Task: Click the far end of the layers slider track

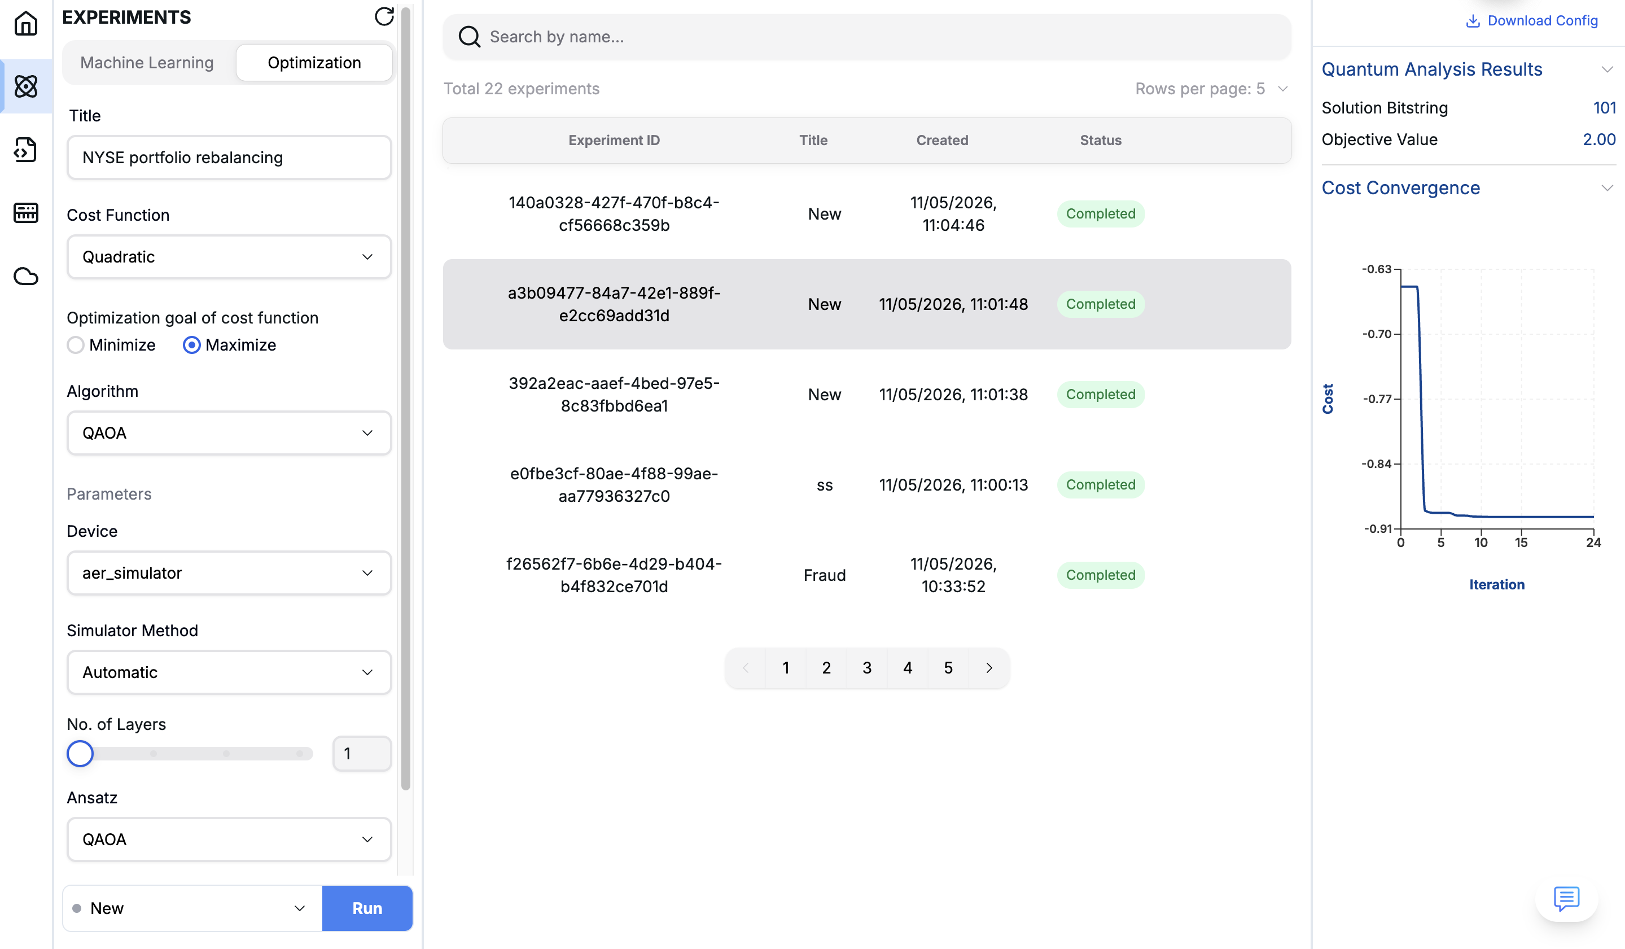Action: (300, 754)
